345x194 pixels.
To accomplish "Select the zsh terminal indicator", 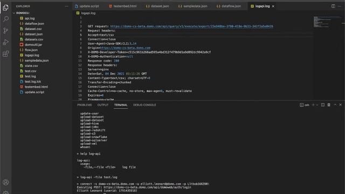I will [x=305, y=105].
